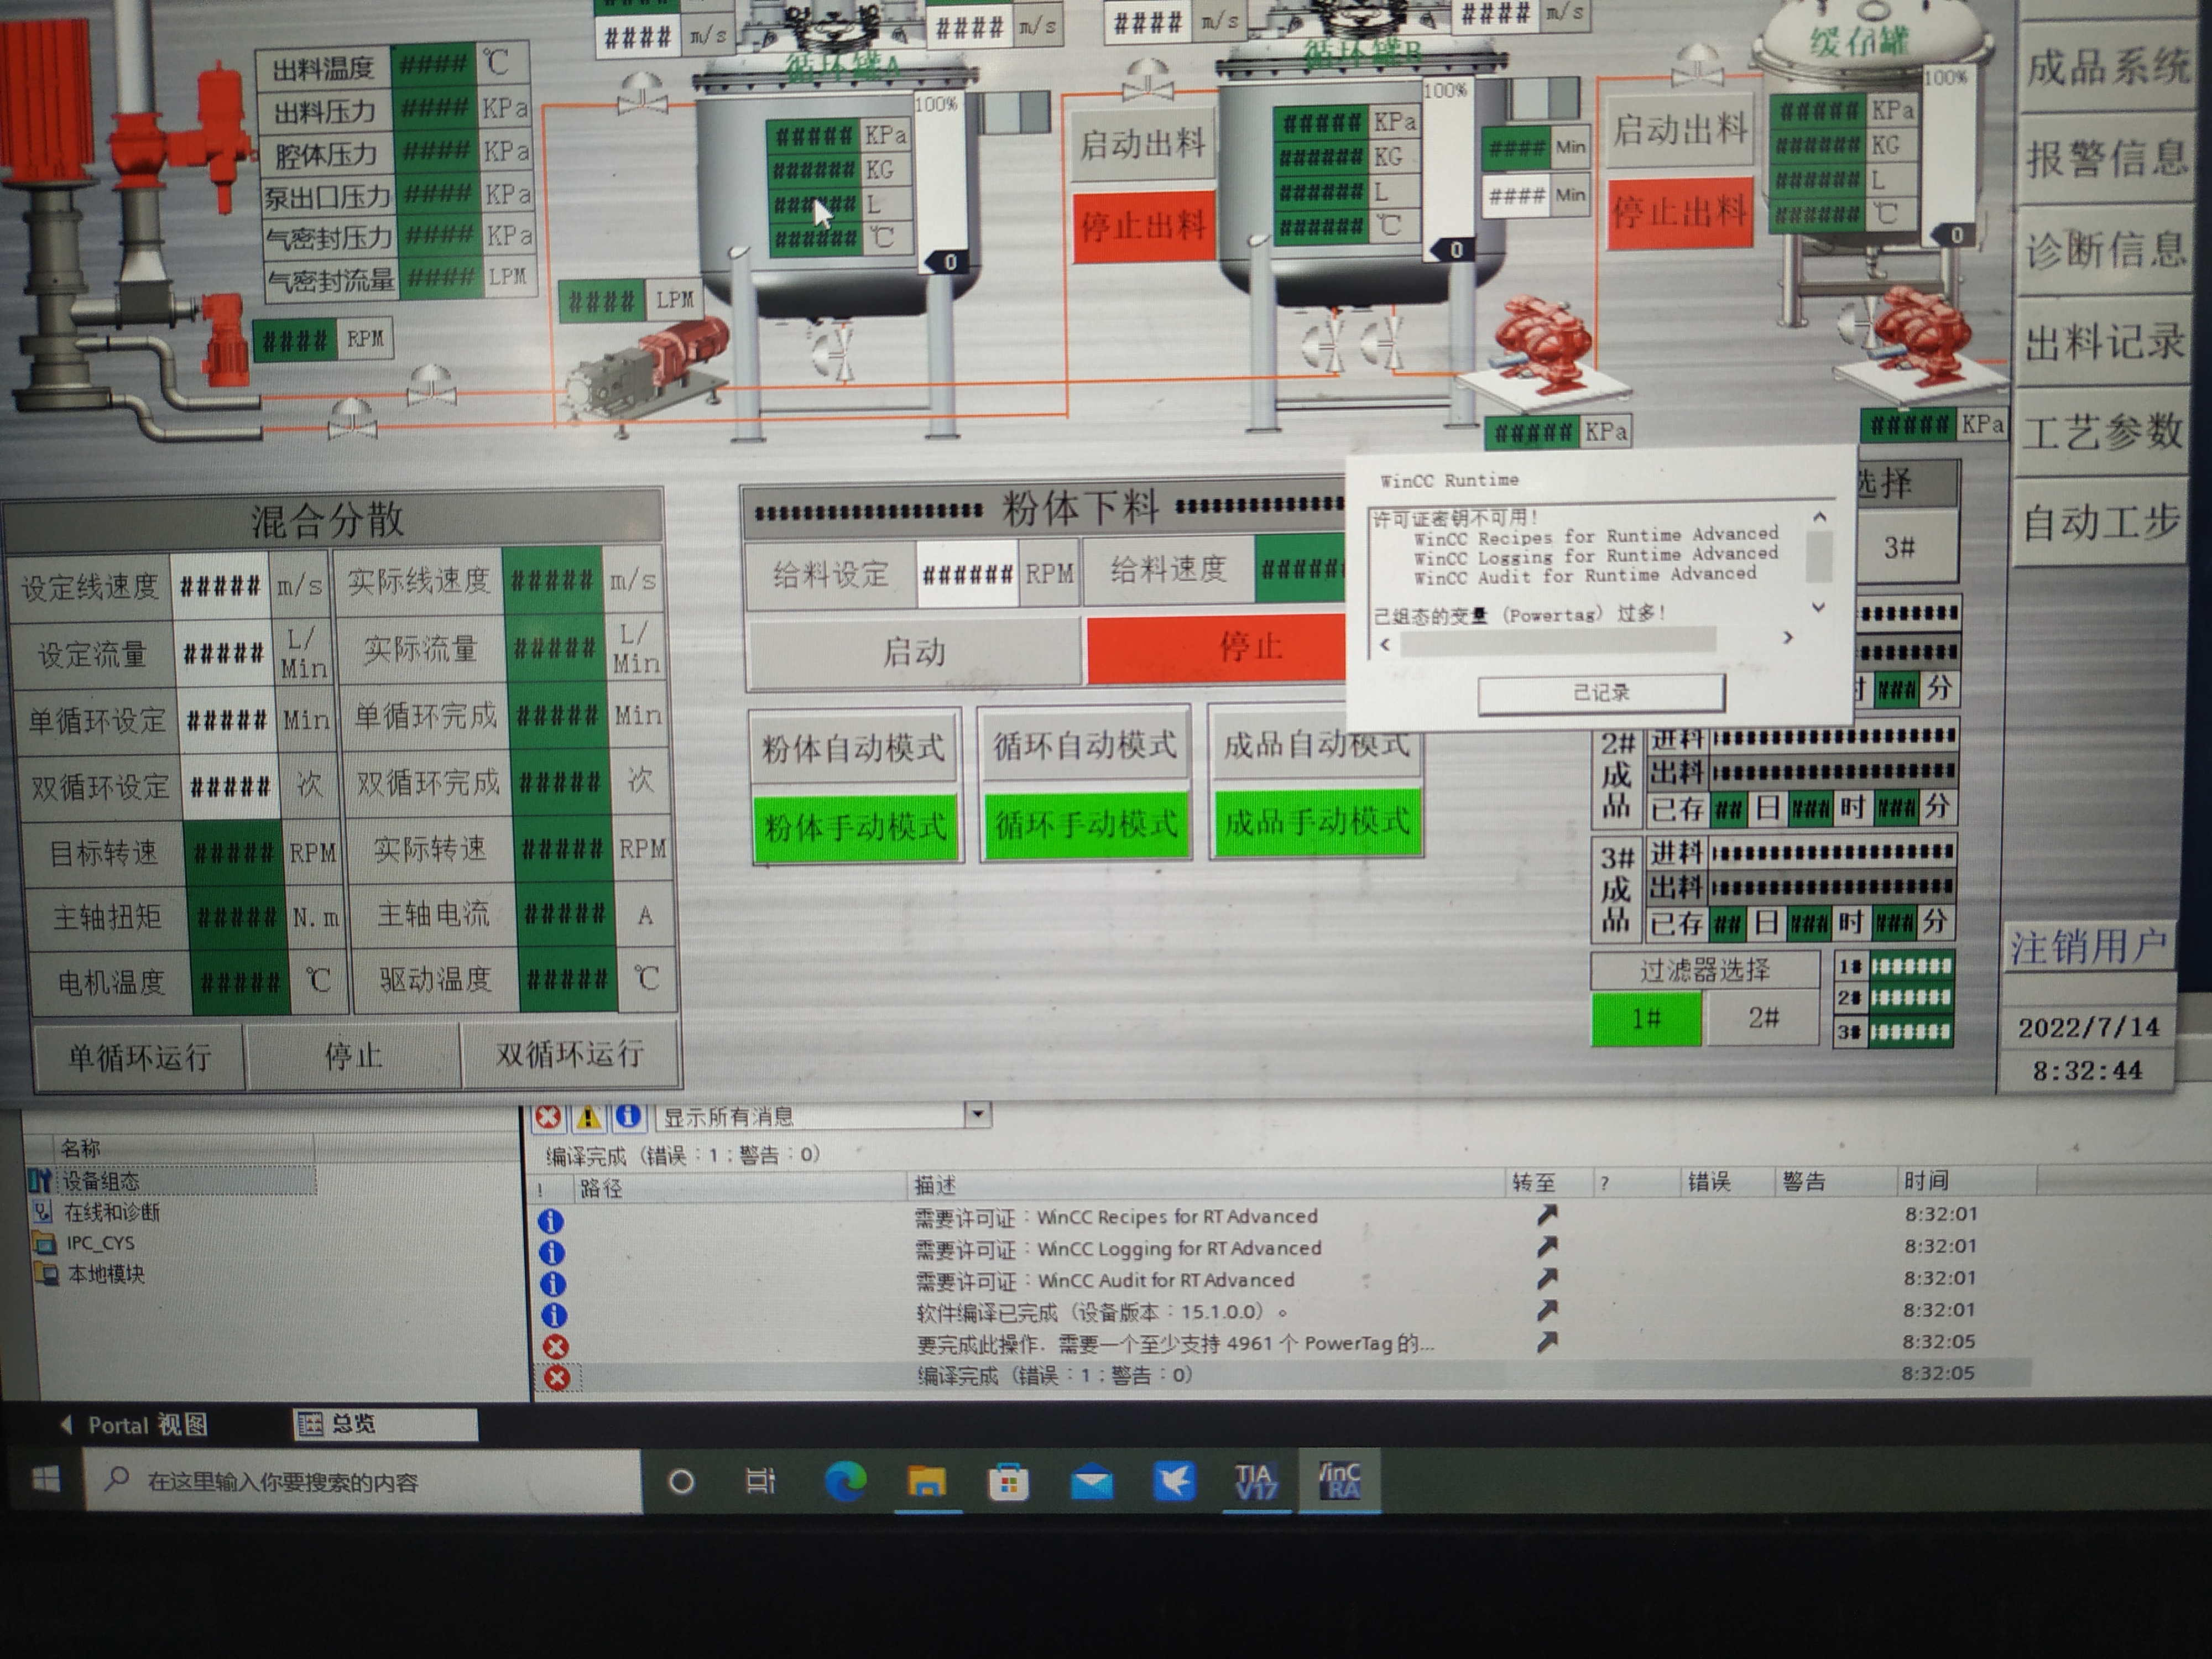Open the 工艺参数 screen
The width and height of the screenshot is (2212, 1659).
[x=2103, y=432]
